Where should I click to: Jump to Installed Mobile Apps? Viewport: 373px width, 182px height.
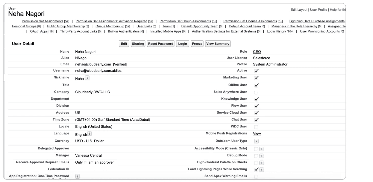tap(168, 31)
